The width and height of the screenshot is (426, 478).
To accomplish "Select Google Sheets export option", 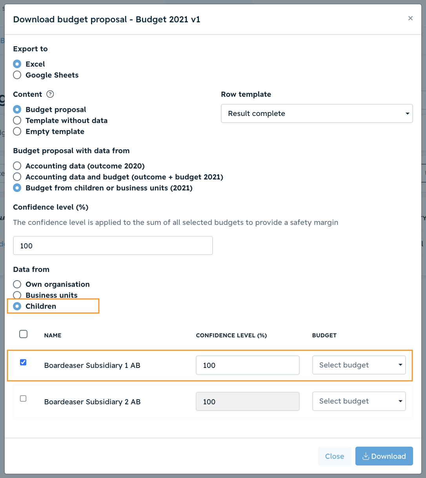I will pyautogui.click(x=17, y=75).
